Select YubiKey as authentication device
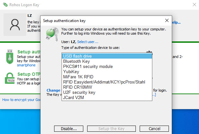Viewport: 199px width, 134px height. [x=107, y=72]
